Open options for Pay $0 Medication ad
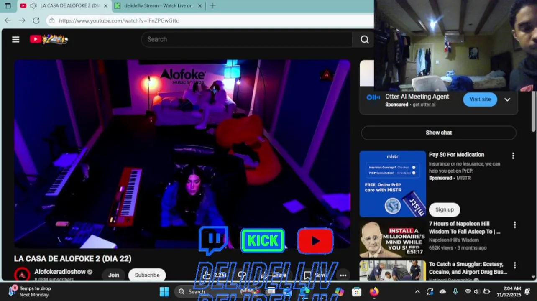The image size is (537, 301). tap(513, 156)
